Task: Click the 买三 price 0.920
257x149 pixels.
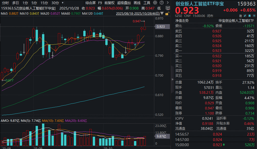Action: (x=217, y=66)
